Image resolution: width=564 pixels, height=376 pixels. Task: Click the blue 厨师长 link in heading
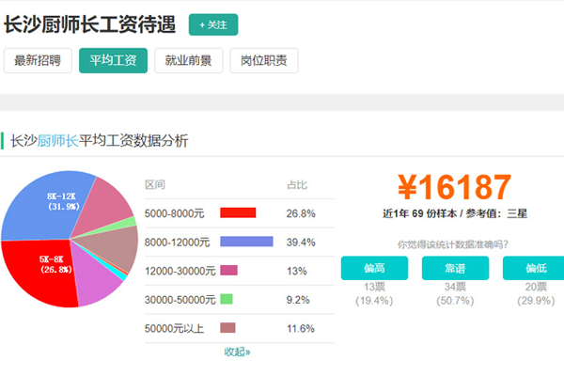58,141
